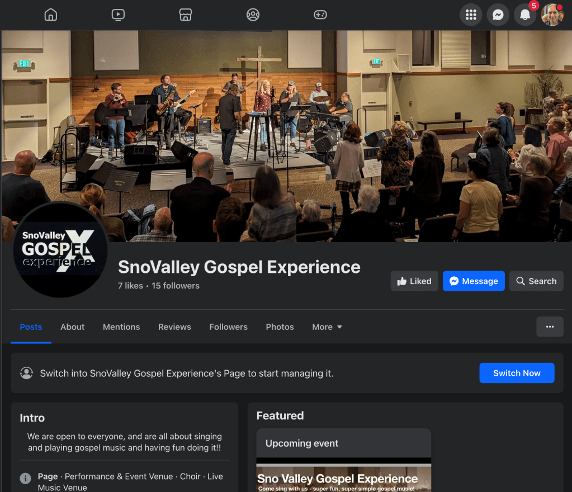Open the nine-dot Menu grid icon

coord(471,15)
